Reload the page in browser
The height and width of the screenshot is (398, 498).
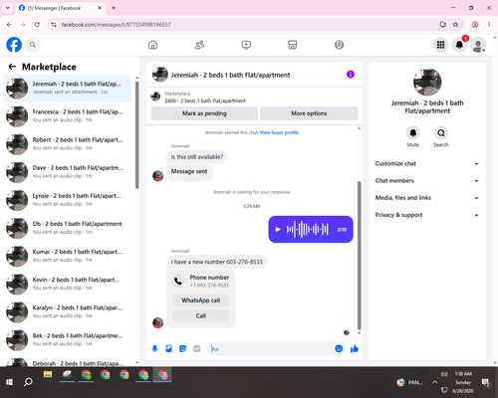point(37,24)
